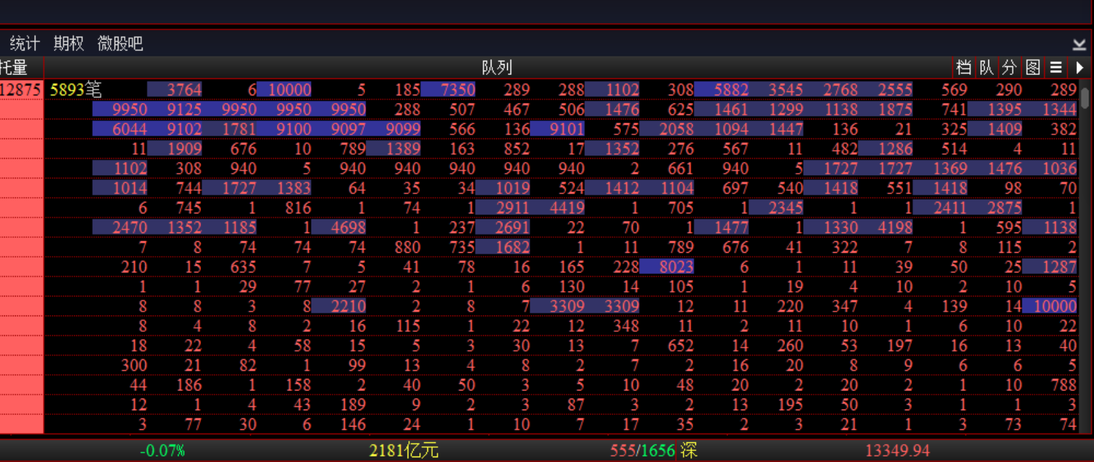Select the highlighted 1383 order cell
The image size is (1094, 462).
[x=284, y=189]
